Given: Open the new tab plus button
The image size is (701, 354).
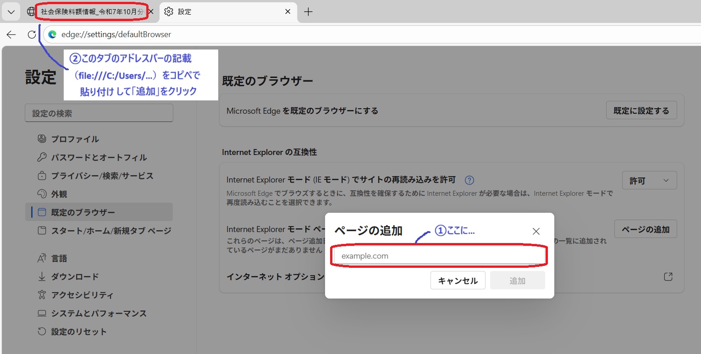Looking at the screenshot, I should [x=309, y=12].
